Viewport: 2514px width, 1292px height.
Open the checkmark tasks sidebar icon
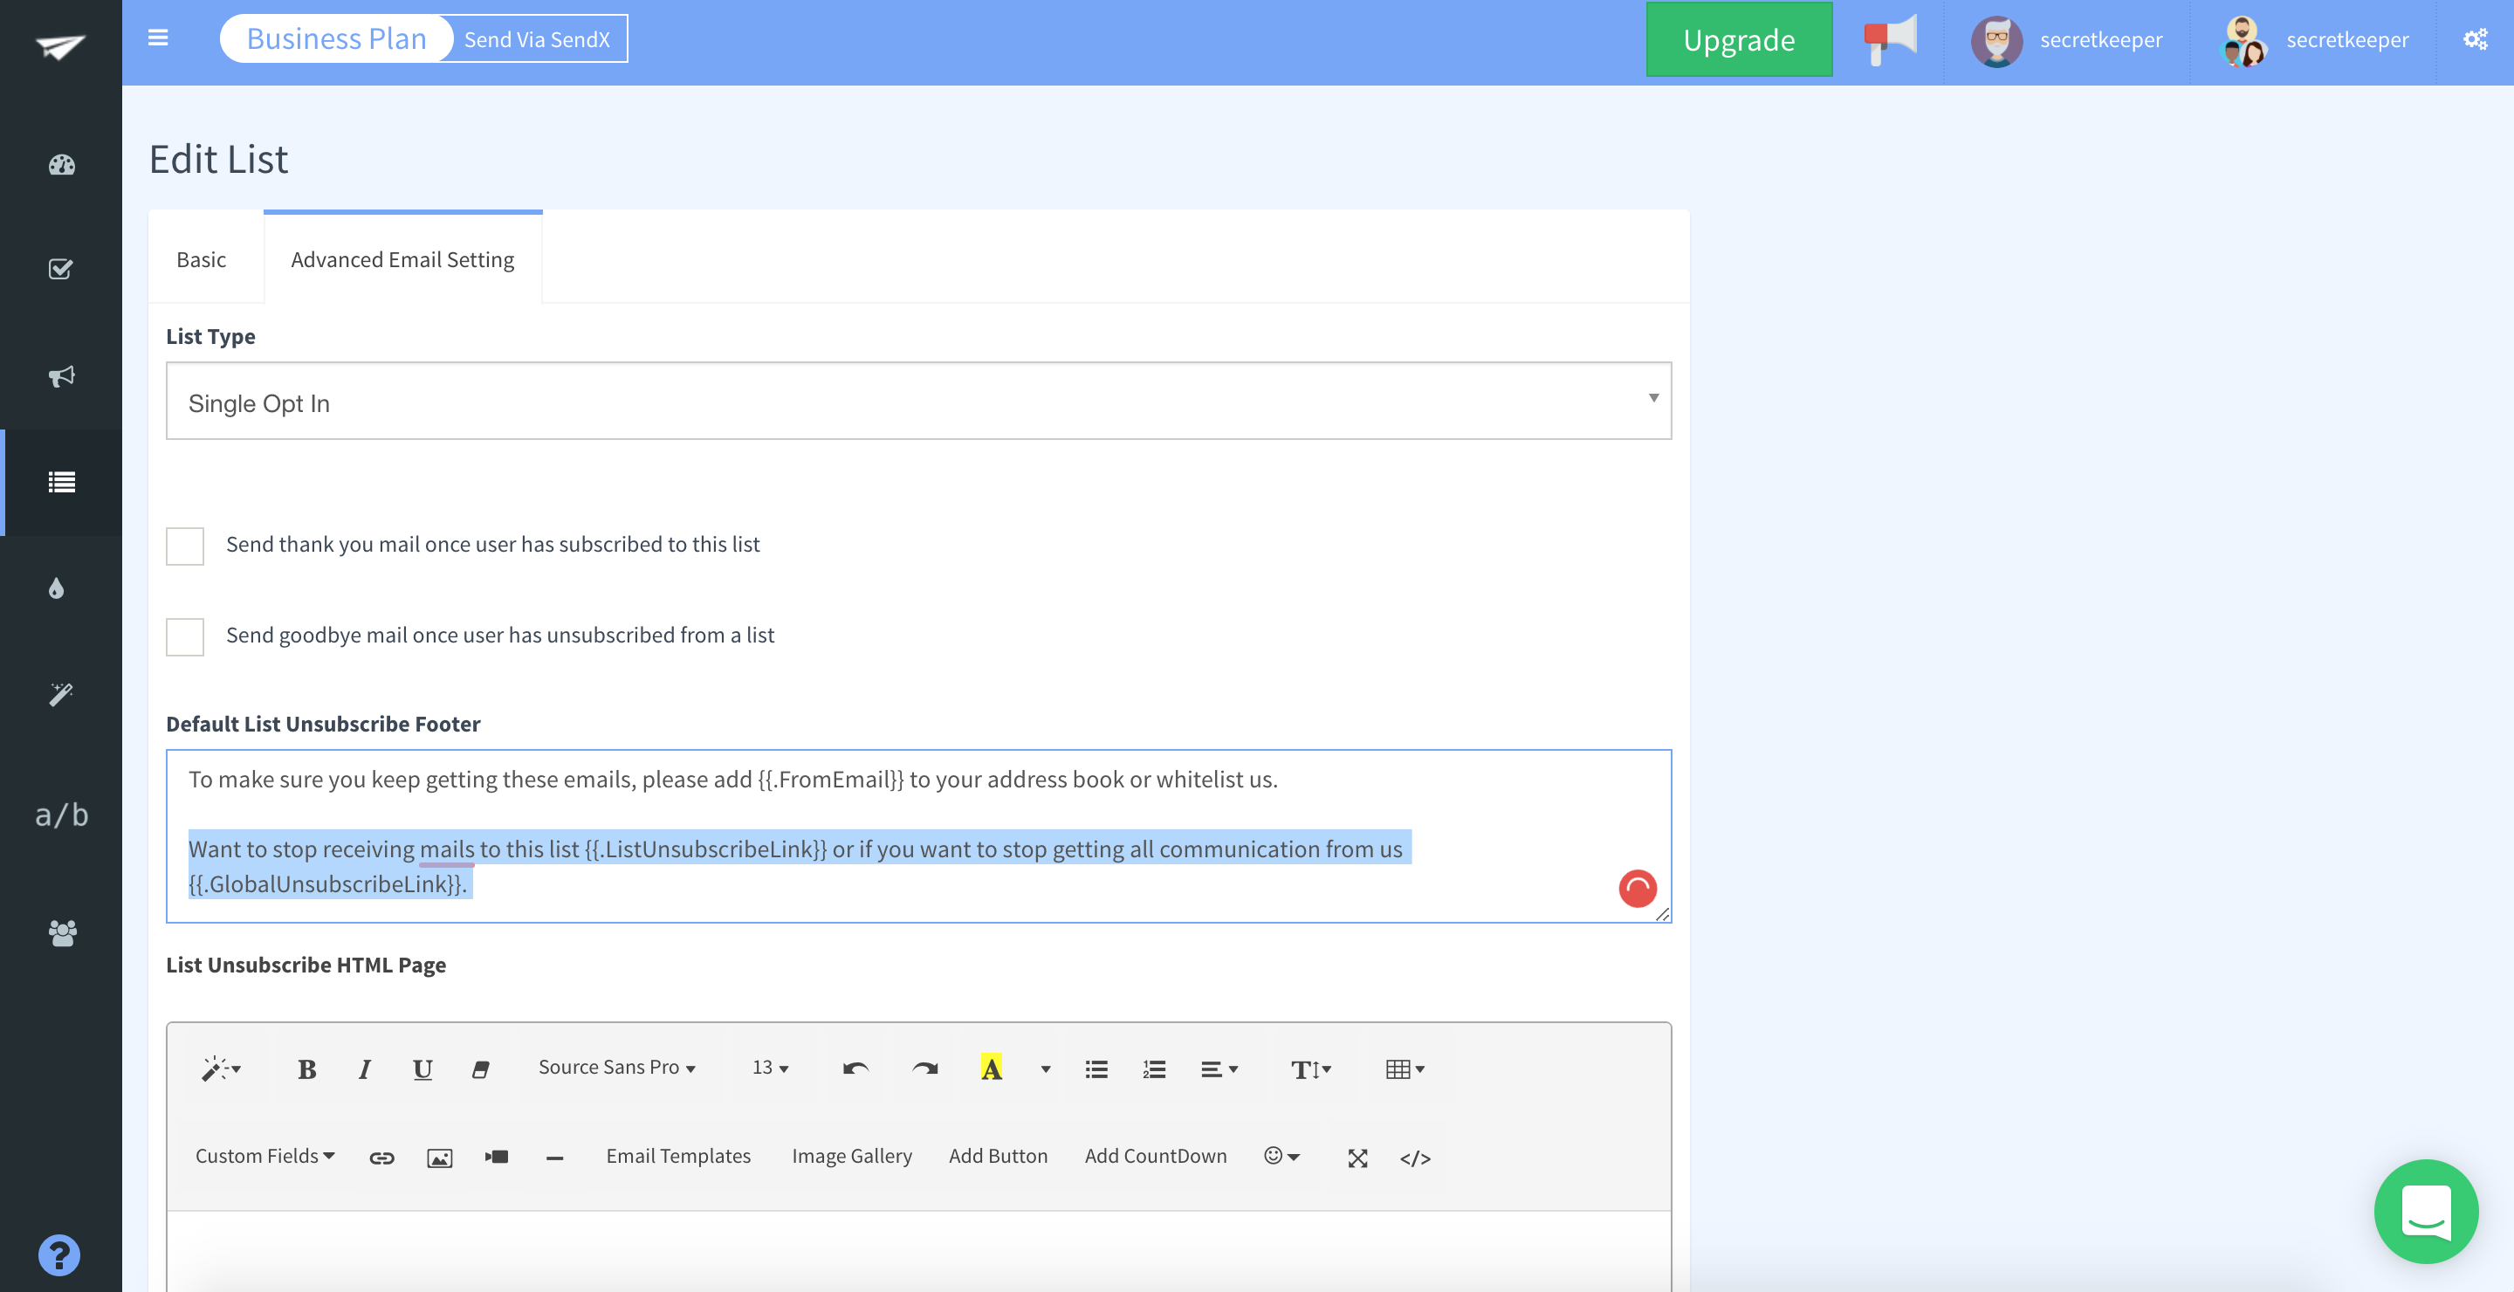[60, 268]
